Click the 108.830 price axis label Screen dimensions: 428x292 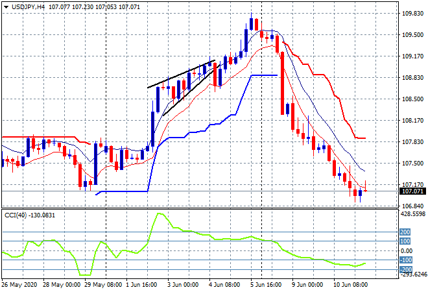click(x=412, y=78)
